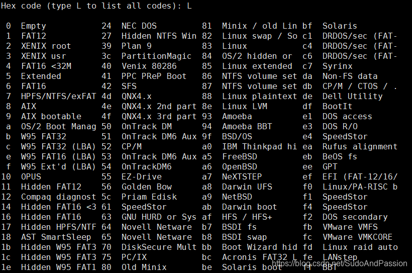
Task: Click the 'Compaq diagnost' entry
Action: coord(59,197)
